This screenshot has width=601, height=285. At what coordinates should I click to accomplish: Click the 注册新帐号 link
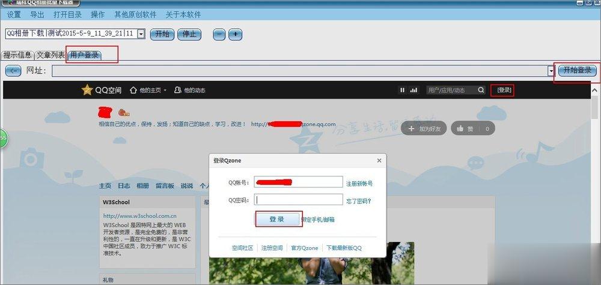pos(359,184)
